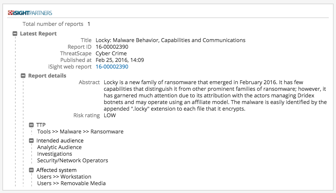This screenshot has height=193, width=336.
Task: Collapse the Affected system section
Action: pyautogui.click(x=31, y=170)
